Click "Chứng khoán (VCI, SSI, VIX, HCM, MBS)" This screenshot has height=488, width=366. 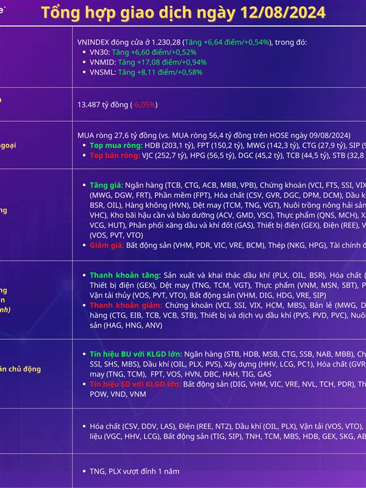(x=237, y=305)
